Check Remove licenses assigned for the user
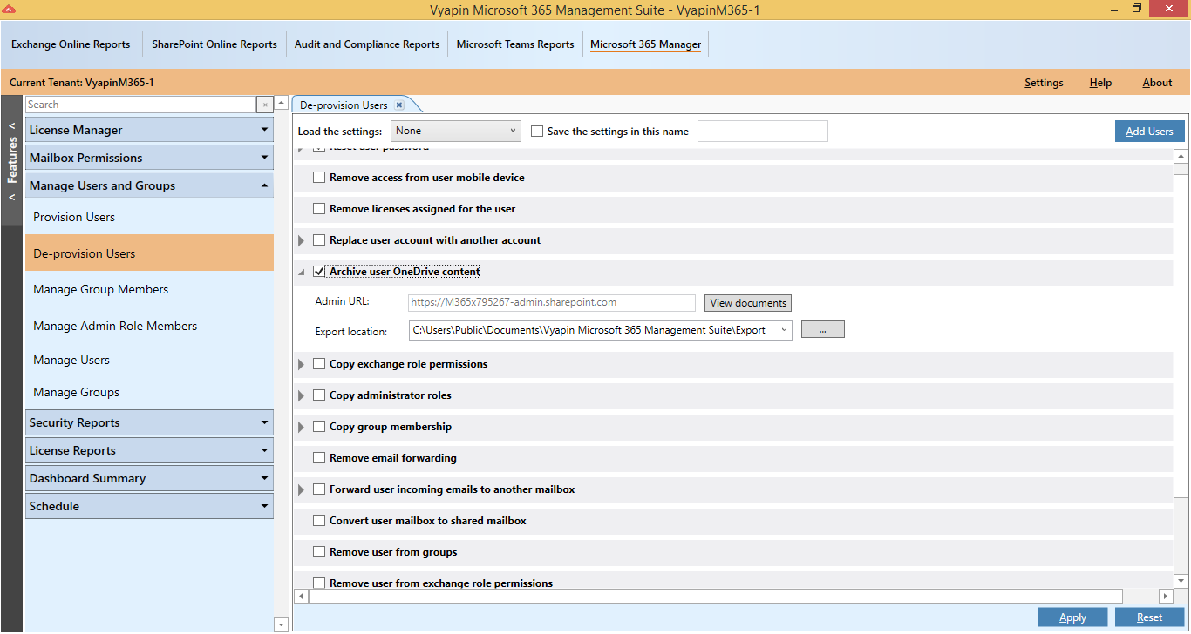This screenshot has width=1191, height=634. [x=319, y=209]
